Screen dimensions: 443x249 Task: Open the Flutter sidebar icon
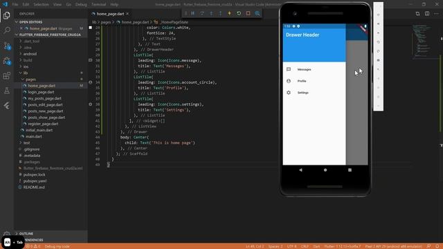tap(7, 106)
